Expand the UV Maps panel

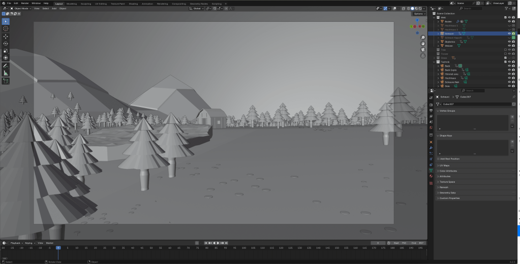coord(444,166)
